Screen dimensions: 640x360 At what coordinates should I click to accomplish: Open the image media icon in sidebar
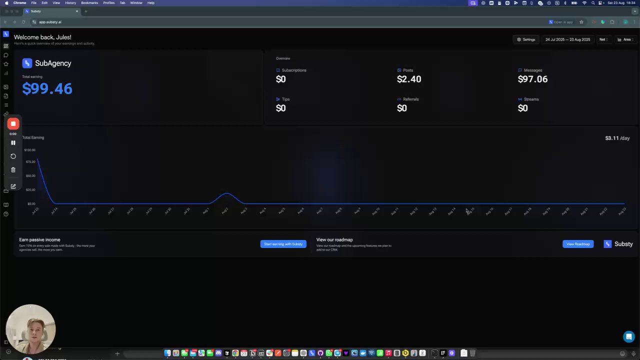point(6,87)
